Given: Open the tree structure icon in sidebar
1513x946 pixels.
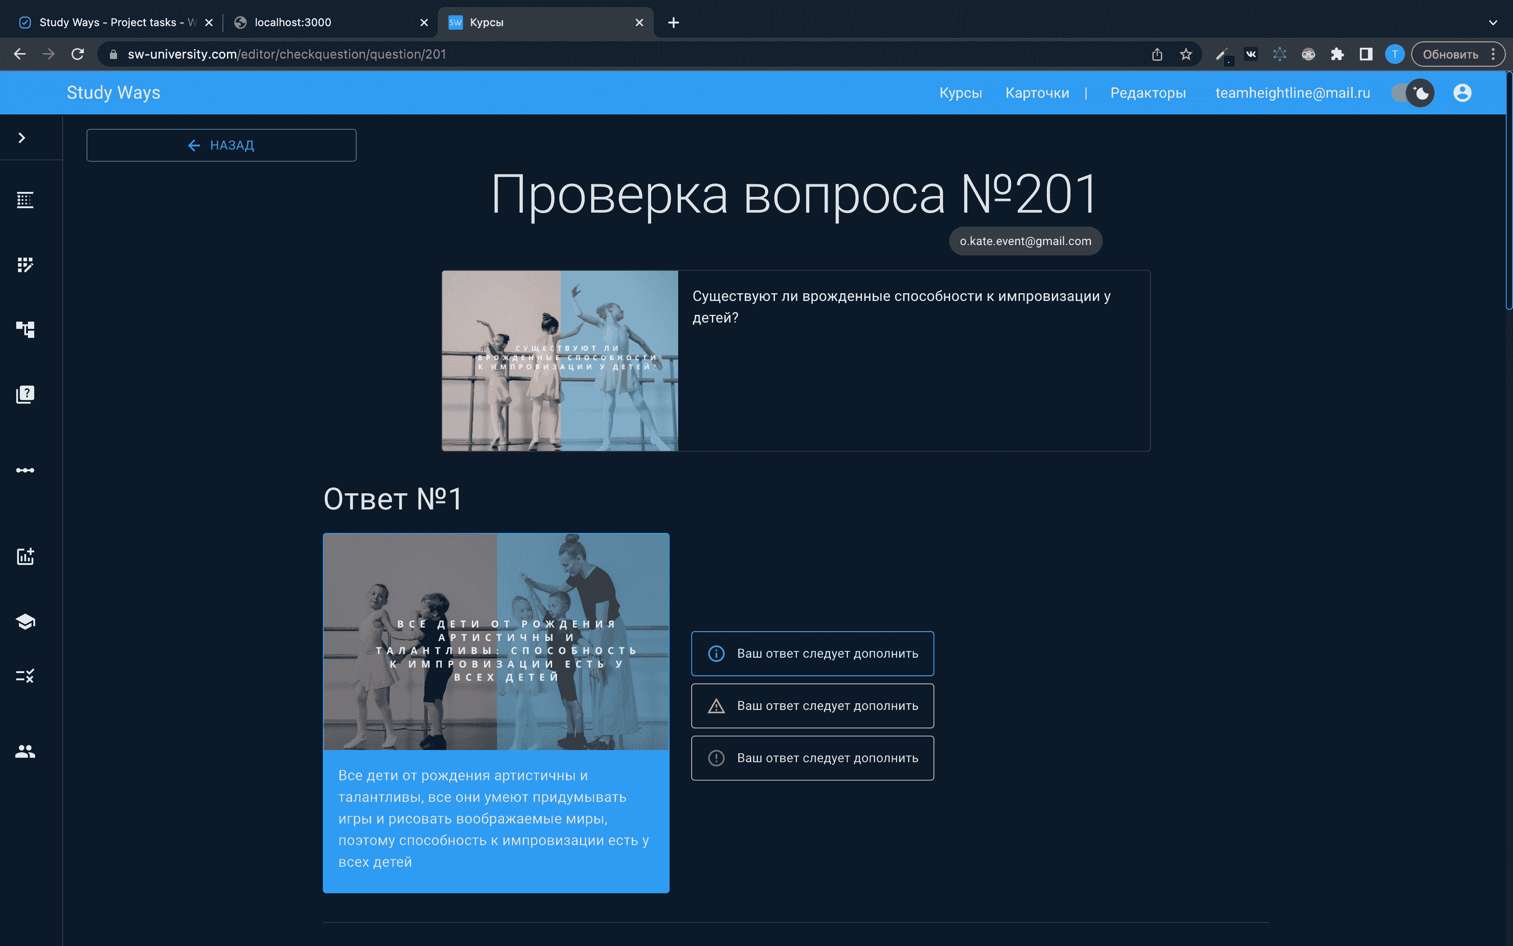Looking at the screenshot, I should click(25, 329).
